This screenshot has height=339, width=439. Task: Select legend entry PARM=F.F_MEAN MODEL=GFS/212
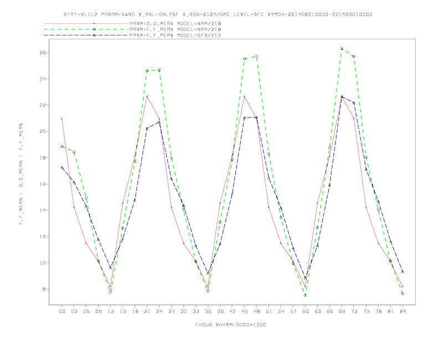tap(175, 35)
